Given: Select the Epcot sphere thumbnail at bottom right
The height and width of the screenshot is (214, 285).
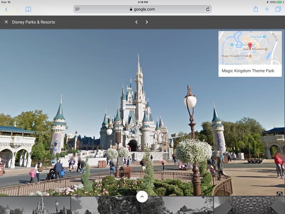Looking at the screenshot, I should tap(249, 206).
